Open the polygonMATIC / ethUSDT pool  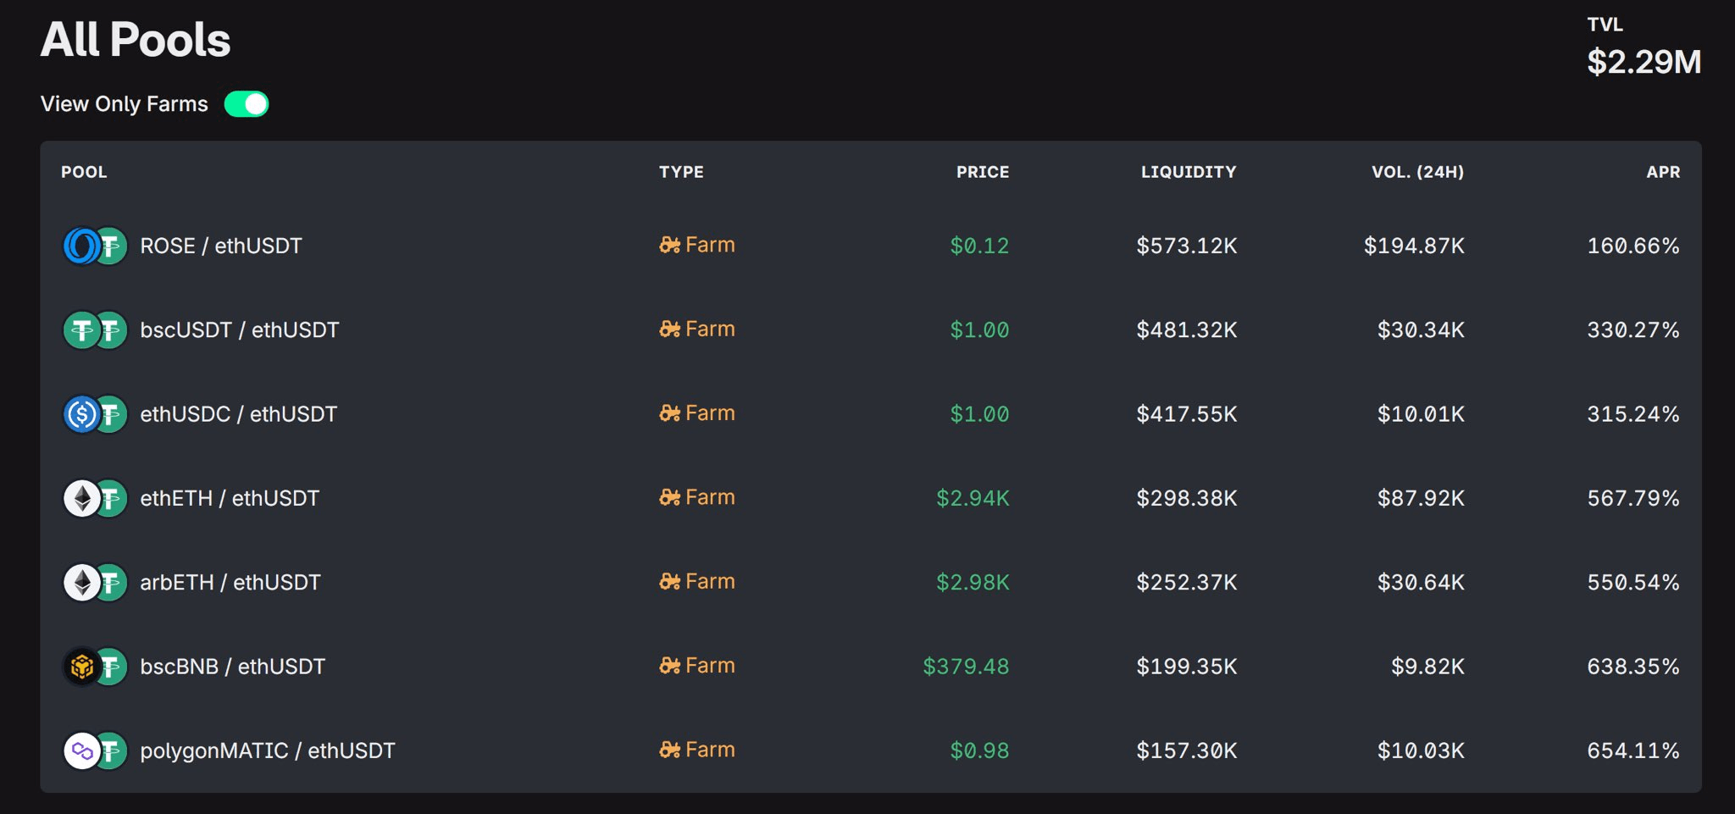coord(267,750)
